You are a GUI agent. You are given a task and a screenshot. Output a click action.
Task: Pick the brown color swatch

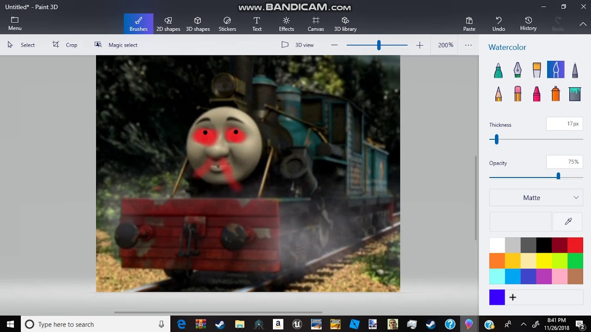(575, 277)
